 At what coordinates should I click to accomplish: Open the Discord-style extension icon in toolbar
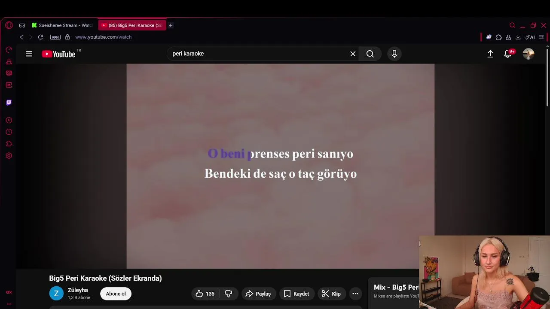[489, 37]
